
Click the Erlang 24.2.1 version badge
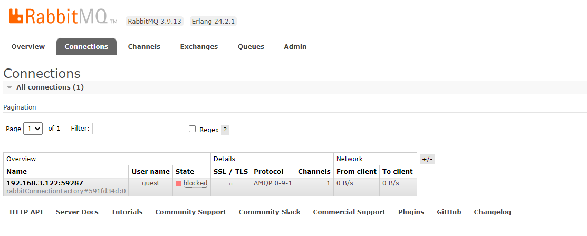point(213,21)
